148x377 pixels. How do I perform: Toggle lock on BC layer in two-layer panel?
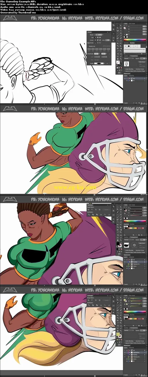(127, 81)
